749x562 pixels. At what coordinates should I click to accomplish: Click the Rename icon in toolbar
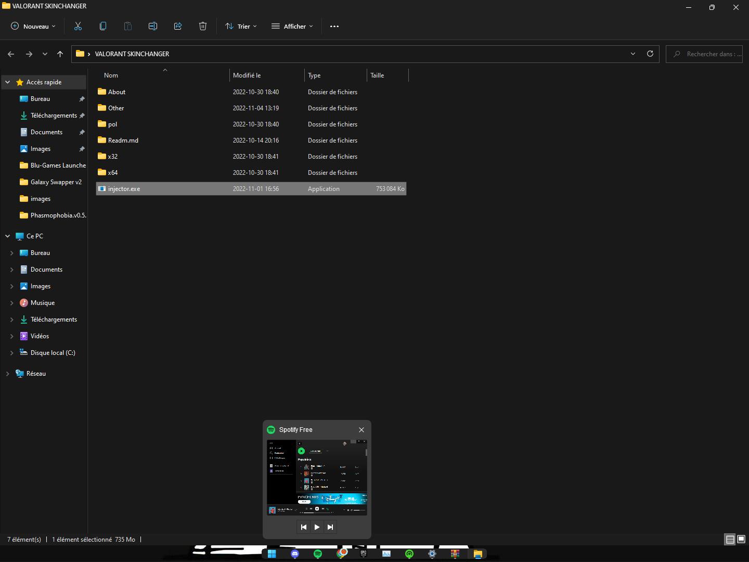[x=153, y=26]
